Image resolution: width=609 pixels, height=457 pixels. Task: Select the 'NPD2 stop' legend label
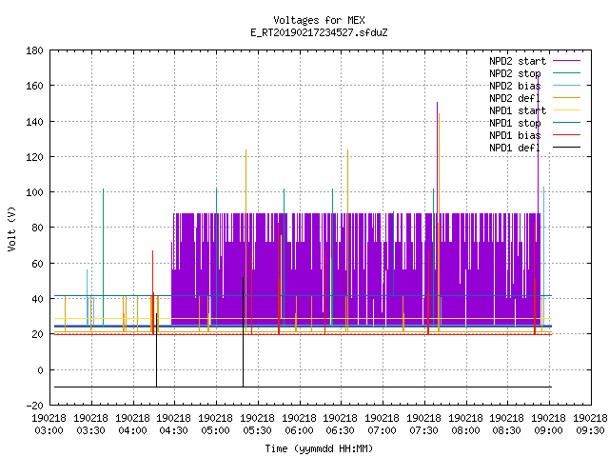[515, 73]
